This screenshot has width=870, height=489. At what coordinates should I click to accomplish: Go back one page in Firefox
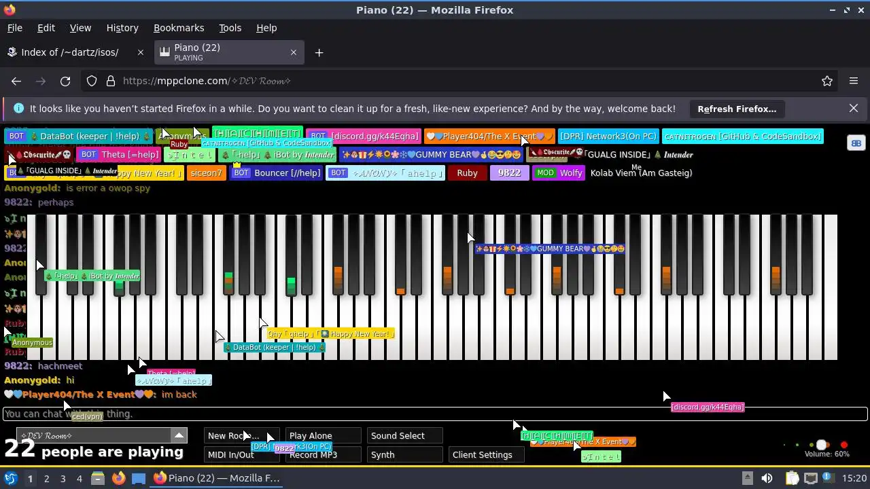tap(16, 81)
